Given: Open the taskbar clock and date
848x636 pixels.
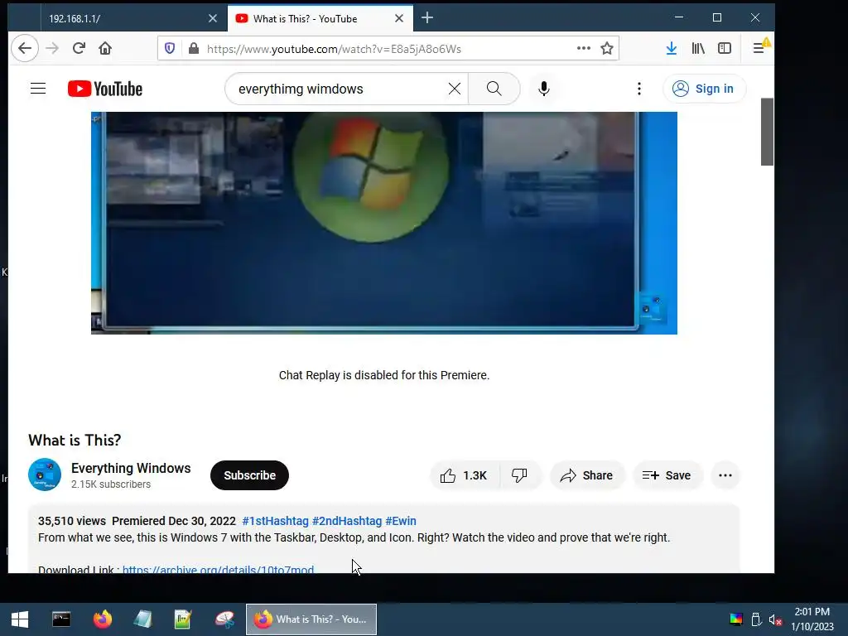Looking at the screenshot, I should [812, 619].
